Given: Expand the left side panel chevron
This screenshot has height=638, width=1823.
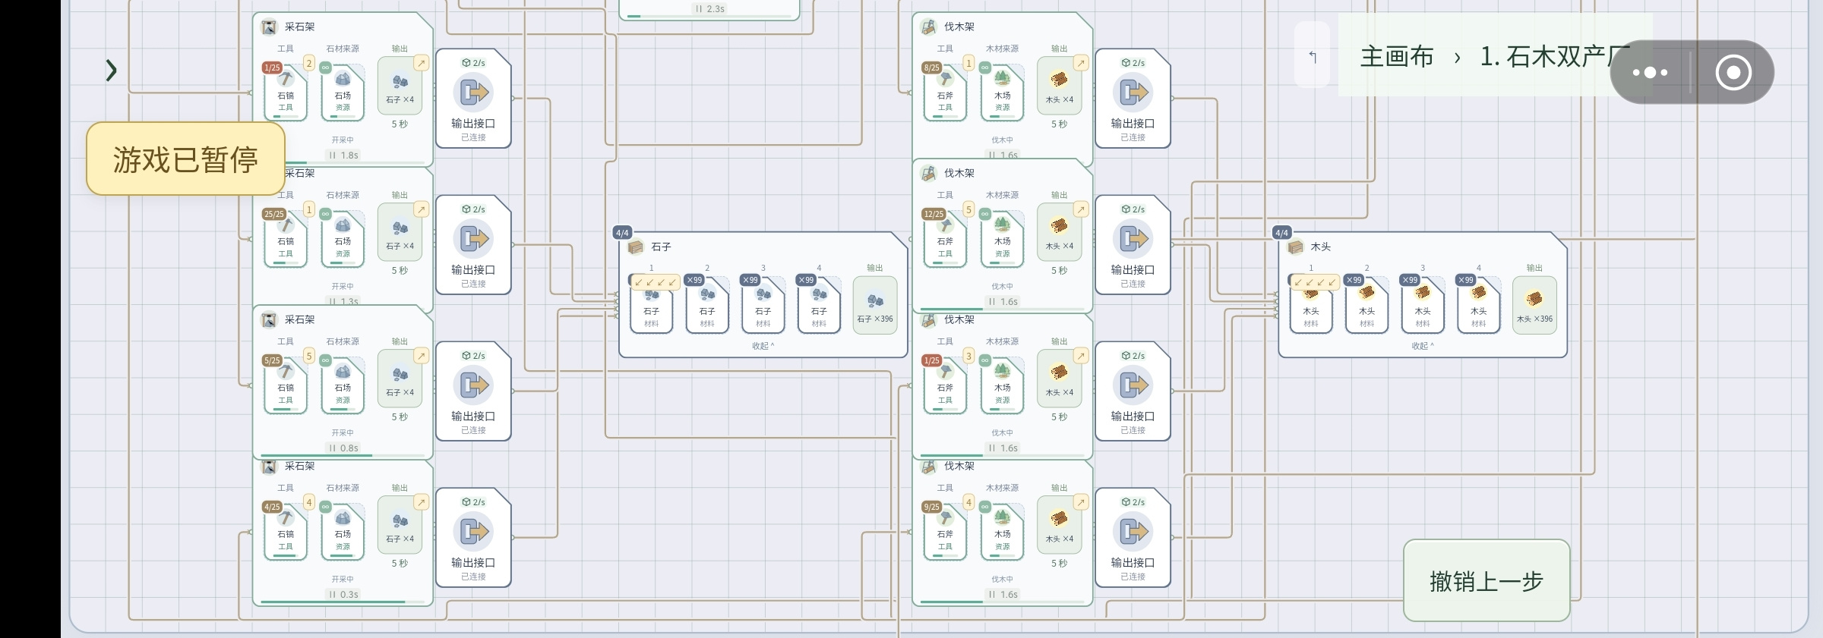Looking at the screenshot, I should tap(111, 71).
